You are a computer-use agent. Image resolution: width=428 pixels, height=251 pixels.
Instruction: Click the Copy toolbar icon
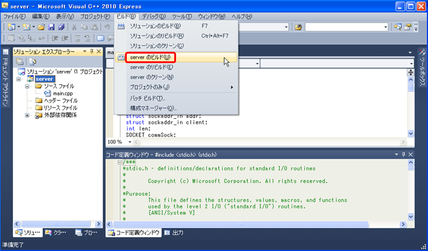84,27
